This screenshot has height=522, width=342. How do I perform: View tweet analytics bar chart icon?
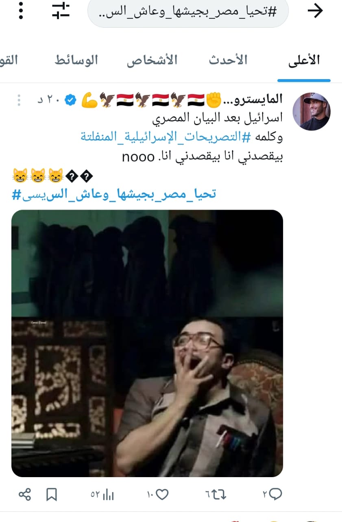point(102,495)
